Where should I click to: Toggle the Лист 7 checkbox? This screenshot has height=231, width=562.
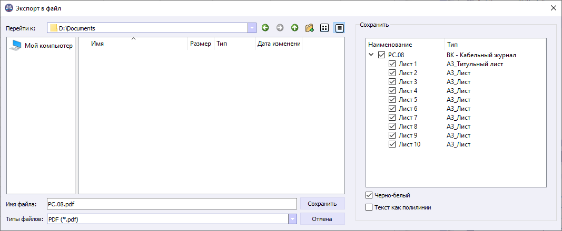tap(392, 118)
